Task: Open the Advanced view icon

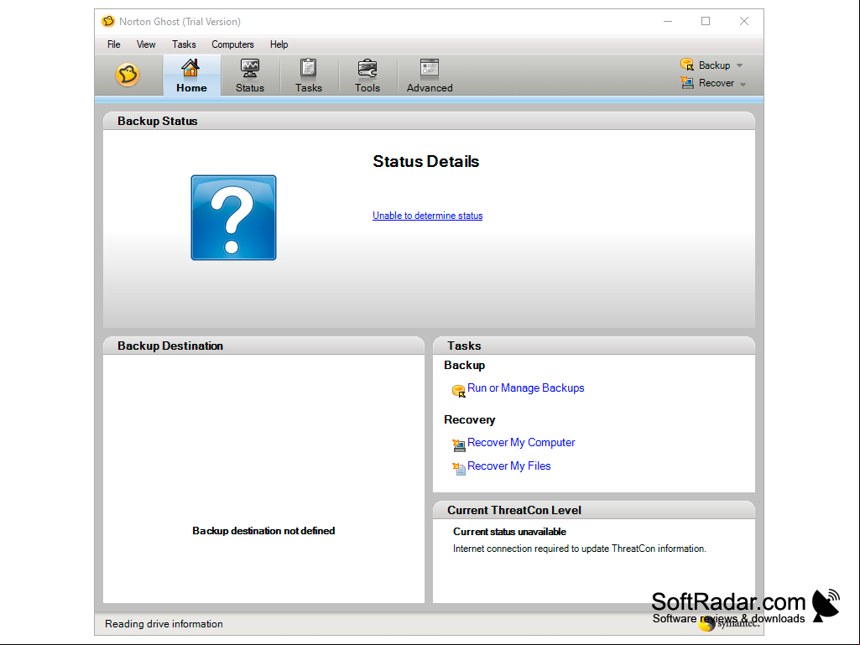Action: click(430, 68)
